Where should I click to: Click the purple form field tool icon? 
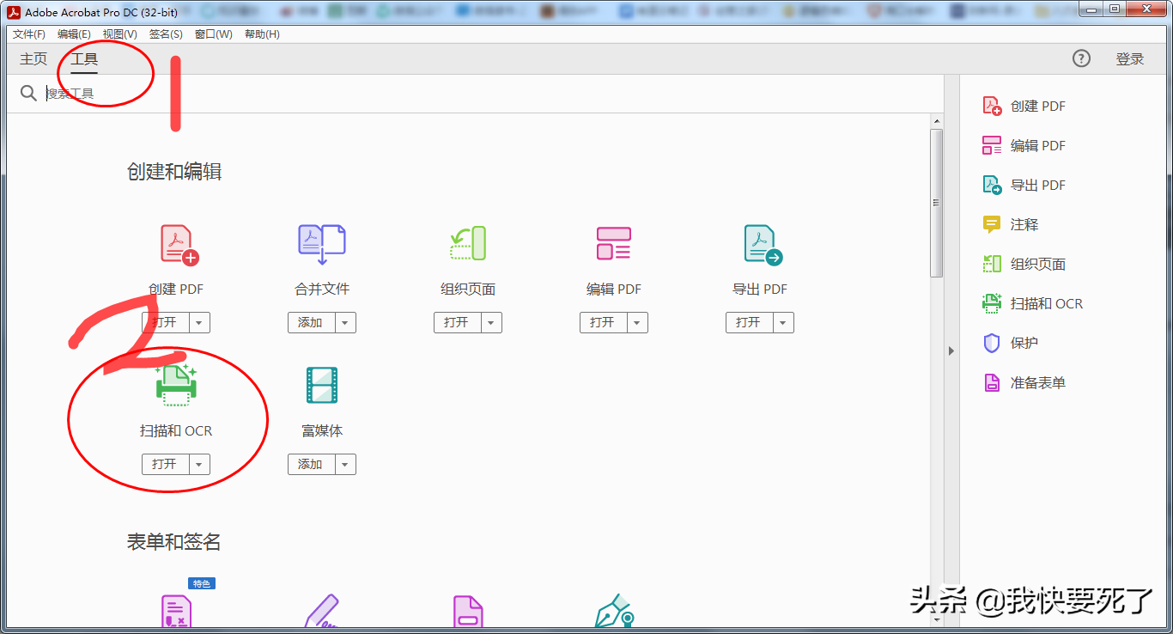(x=468, y=611)
